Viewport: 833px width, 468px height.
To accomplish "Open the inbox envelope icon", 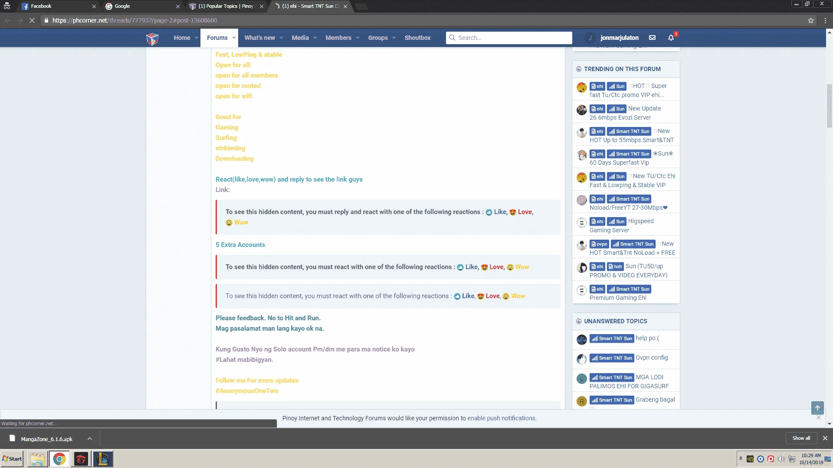I will click(652, 38).
